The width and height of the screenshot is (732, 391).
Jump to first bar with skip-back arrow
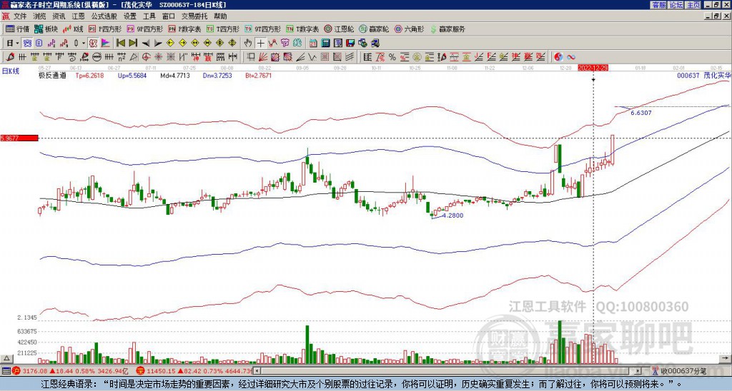point(121,43)
